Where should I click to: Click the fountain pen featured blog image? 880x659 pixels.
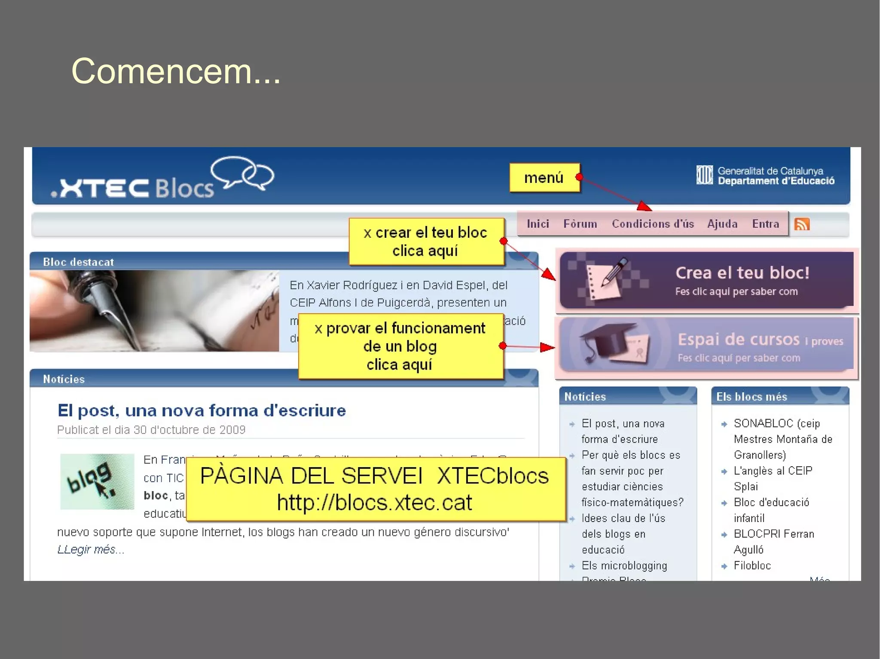click(154, 310)
